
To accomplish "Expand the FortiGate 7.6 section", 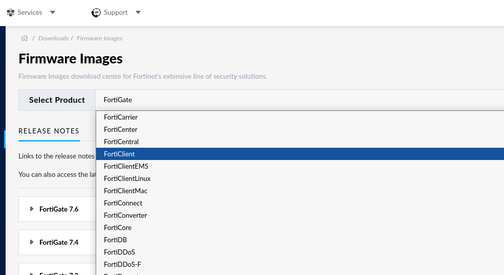I will click(x=32, y=209).
